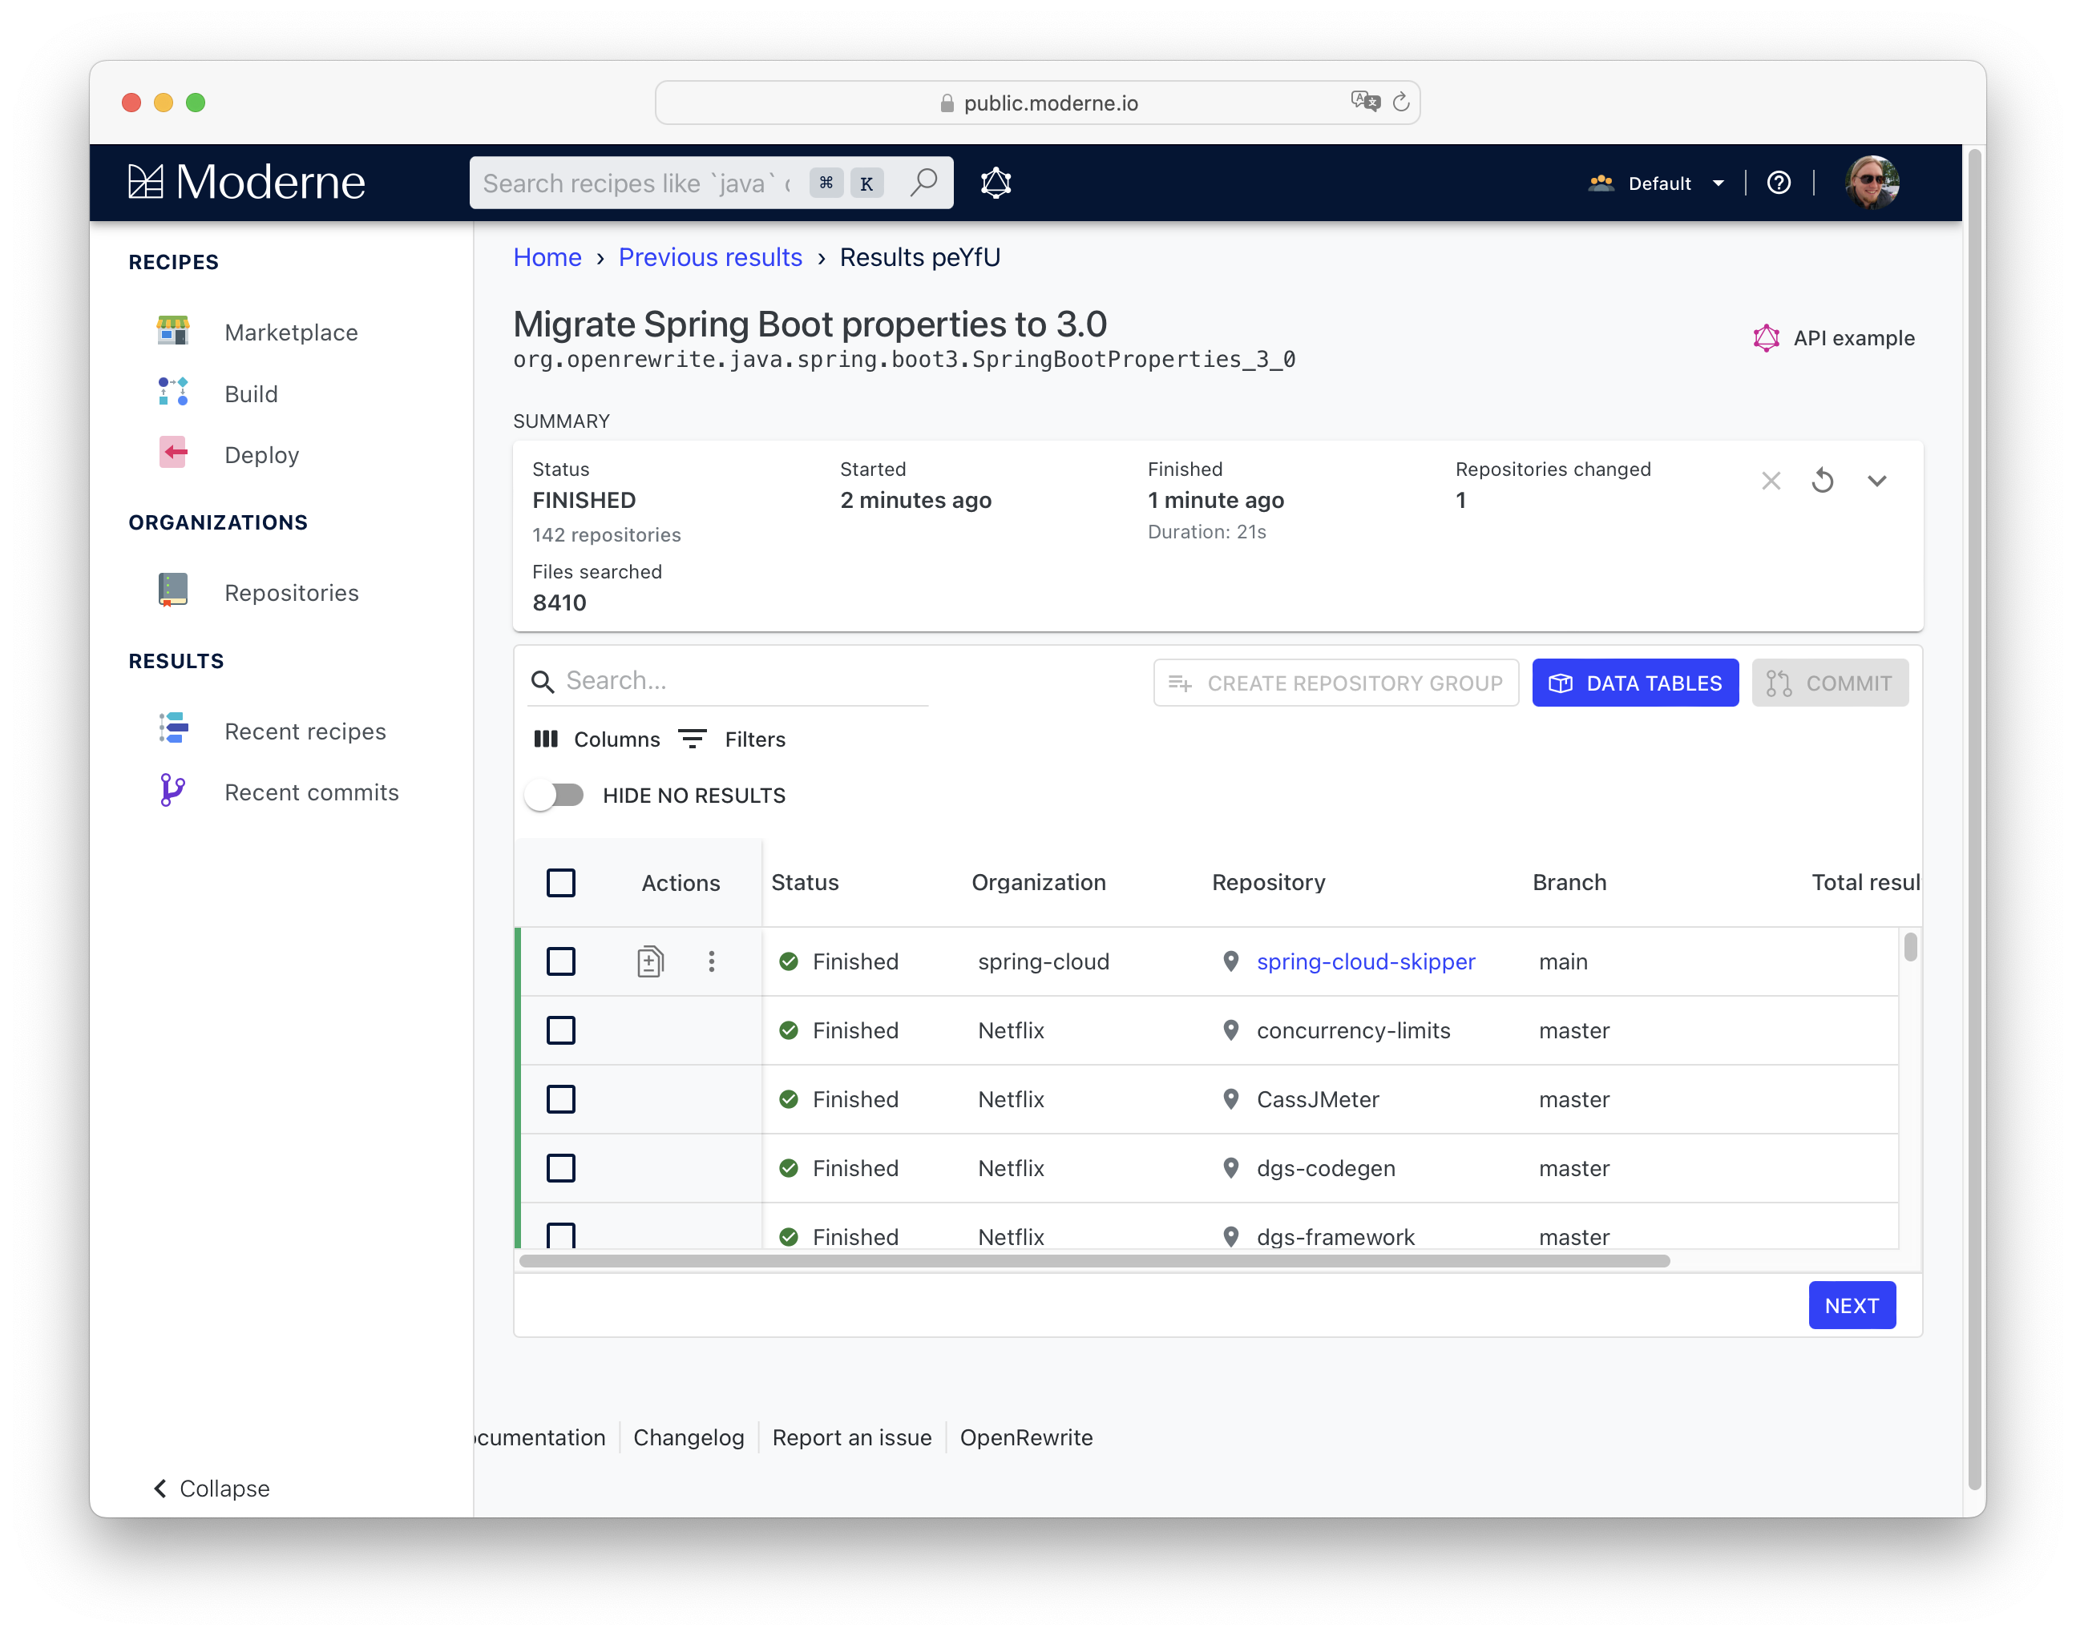Open the Deploy sidebar item
The image size is (2076, 1636).
click(261, 455)
